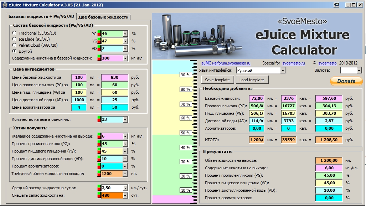This screenshot has width=366, height=206.
Task: Select the Traditional (55/35/10) base option
Action: (x=14, y=33)
